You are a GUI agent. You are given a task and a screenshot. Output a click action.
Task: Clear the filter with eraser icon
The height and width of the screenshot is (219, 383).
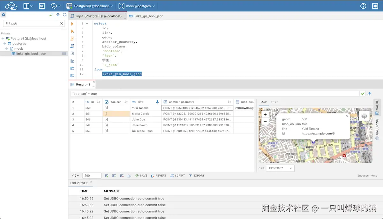click(x=369, y=94)
